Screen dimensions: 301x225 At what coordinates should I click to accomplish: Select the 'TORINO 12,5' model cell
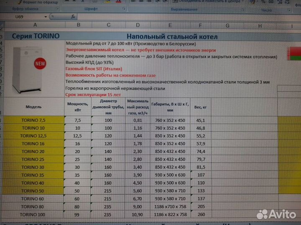pos(33,136)
